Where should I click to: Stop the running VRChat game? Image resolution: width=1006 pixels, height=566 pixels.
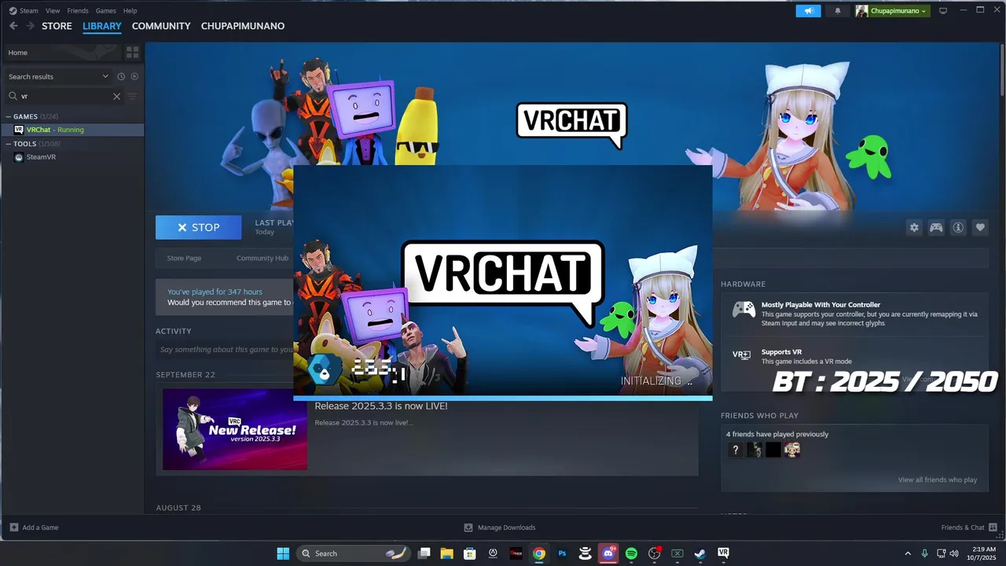[x=198, y=227]
